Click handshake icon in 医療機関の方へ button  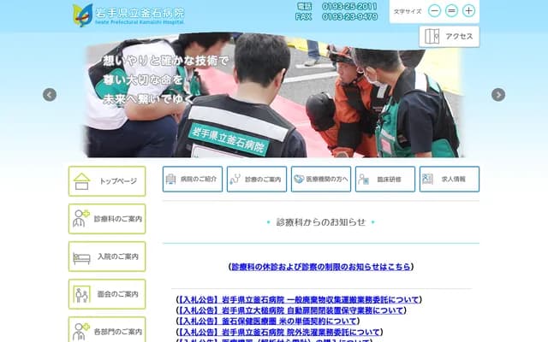299,179
